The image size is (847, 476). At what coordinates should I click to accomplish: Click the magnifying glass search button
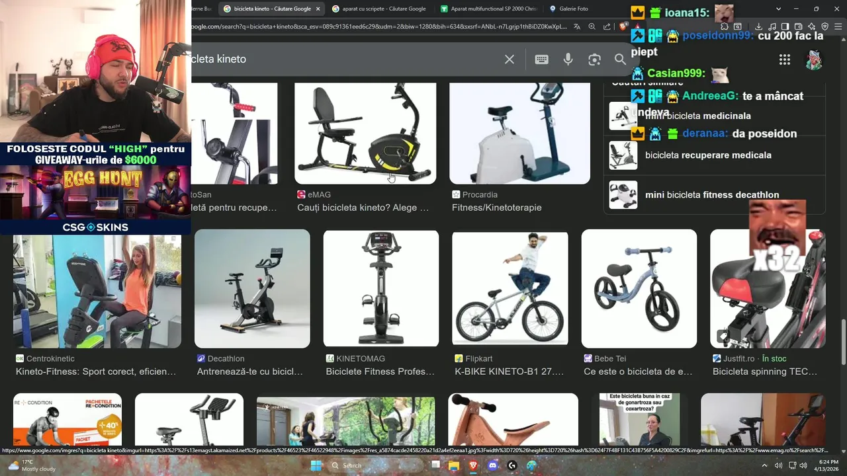coord(620,59)
